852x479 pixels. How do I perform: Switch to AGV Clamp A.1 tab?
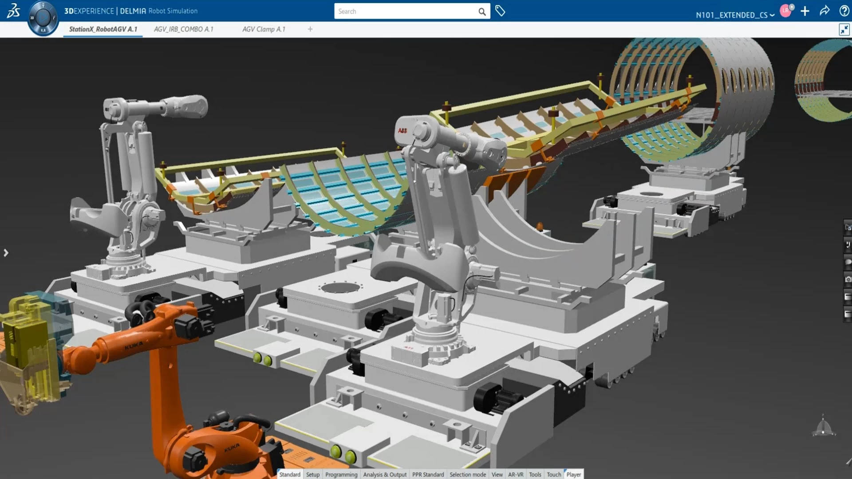tap(264, 29)
